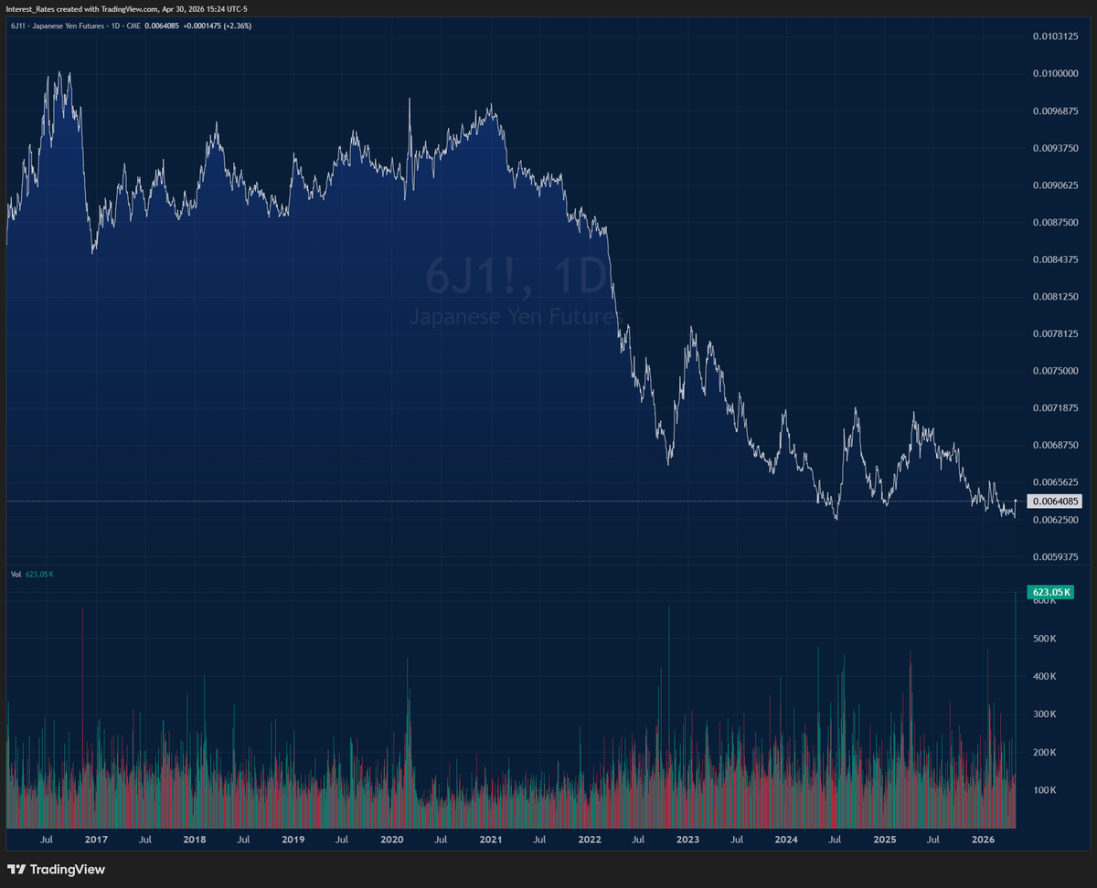Click volume axis label 100 K
This screenshot has width=1097, height=888.
click(1044, 790)
